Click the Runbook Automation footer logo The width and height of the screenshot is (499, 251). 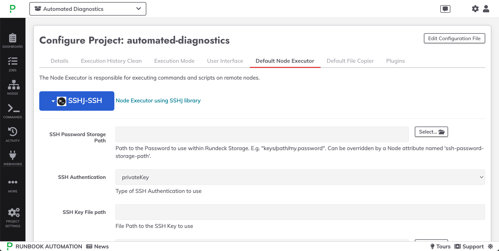click(44, 246)
